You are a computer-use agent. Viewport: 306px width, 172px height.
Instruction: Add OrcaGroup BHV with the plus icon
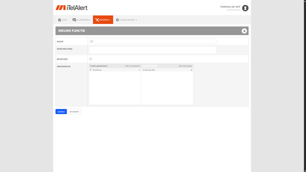(191, 70)
